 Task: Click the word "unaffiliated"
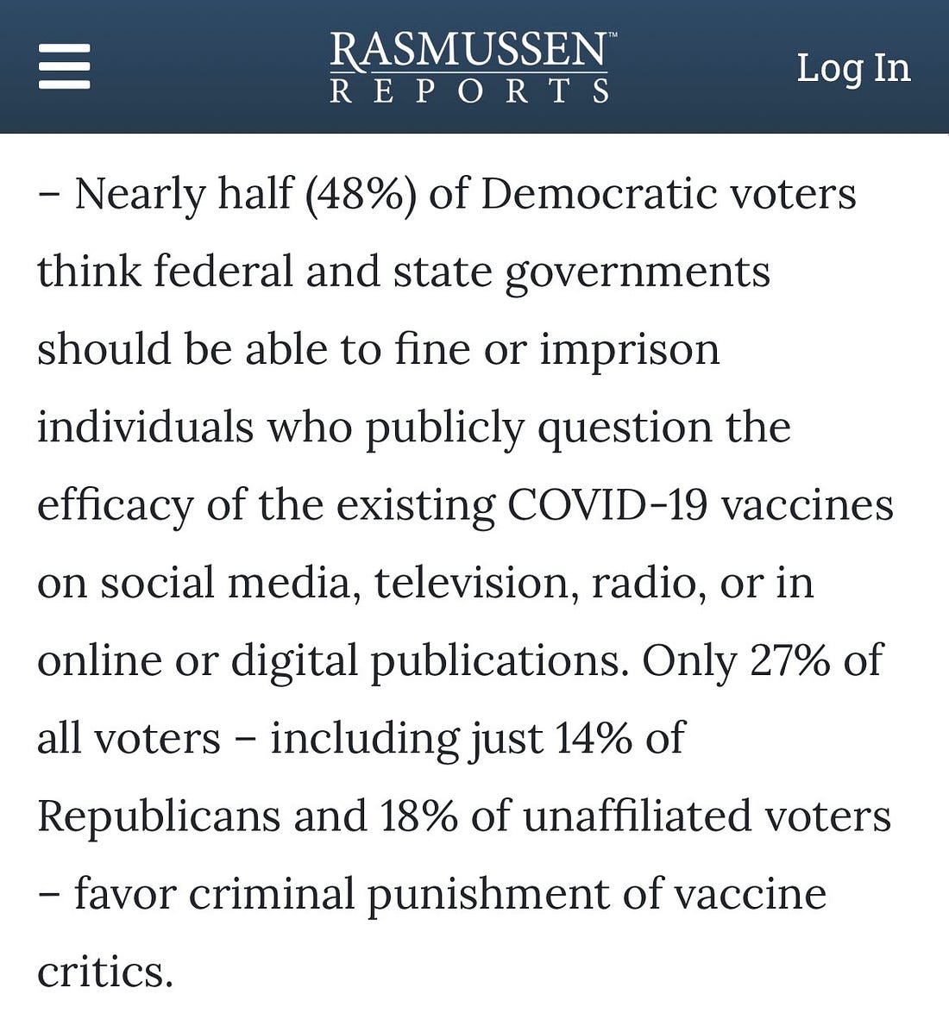pos(625,816)
